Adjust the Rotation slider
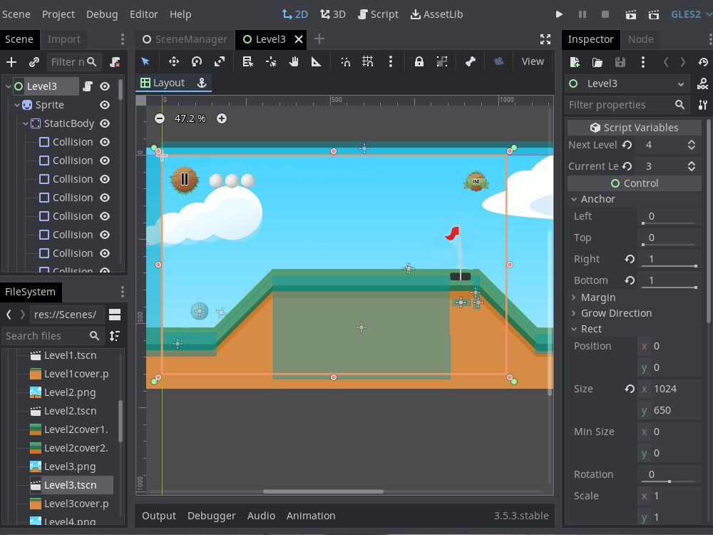713x535 pixels. point(669,481)
